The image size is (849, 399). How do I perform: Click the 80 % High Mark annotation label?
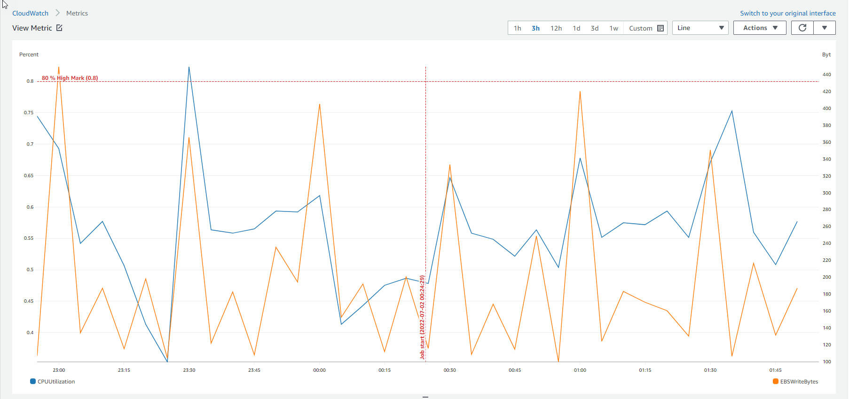pyautogui.click(x=70, y=78)
